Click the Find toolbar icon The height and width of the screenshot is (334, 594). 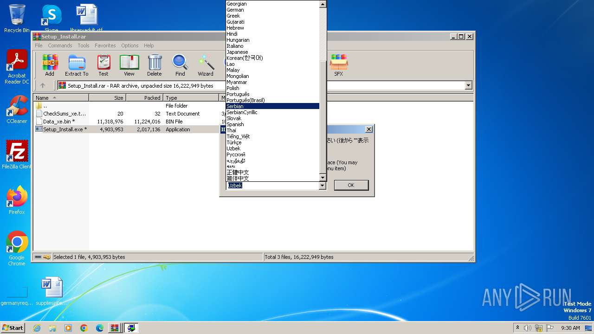click(180, 65)
